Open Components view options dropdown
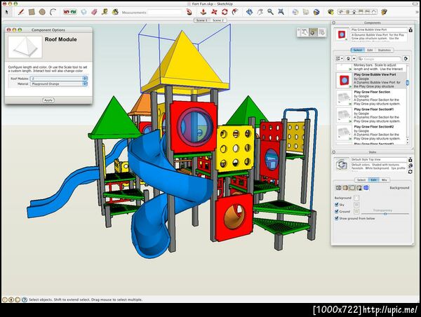421x317 pixels. [340, 58]
